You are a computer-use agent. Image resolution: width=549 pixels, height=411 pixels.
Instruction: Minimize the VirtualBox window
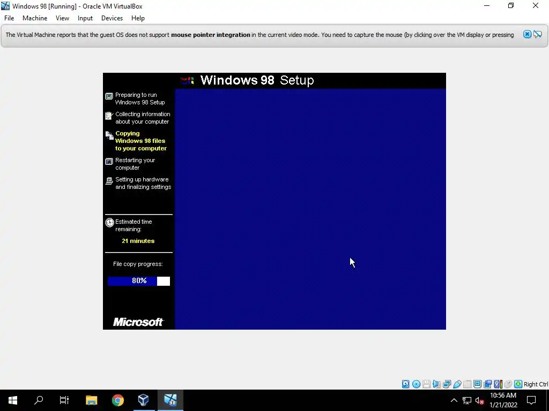coord(487,6)
